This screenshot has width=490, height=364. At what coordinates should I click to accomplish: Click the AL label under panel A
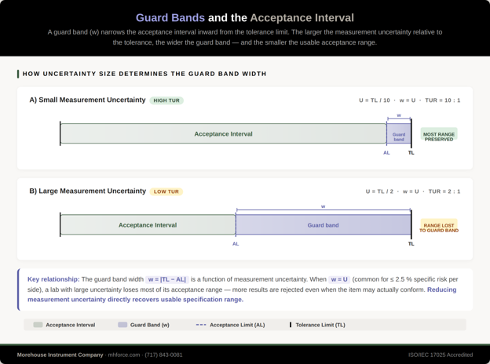coord(386,153)
